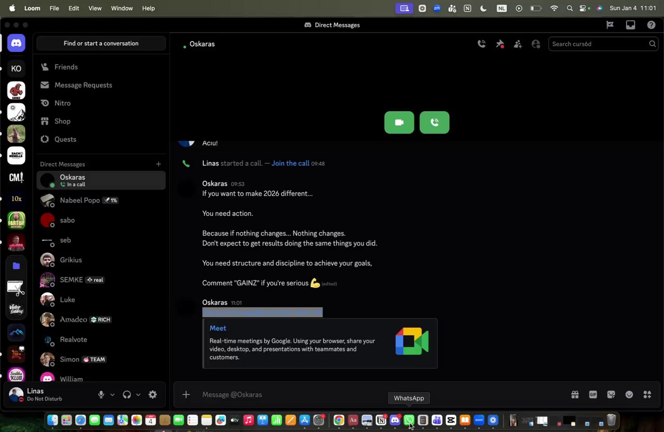The image size is (664, 432).
Task: Open microphone input options dropdown
Action: coord(112,395)
